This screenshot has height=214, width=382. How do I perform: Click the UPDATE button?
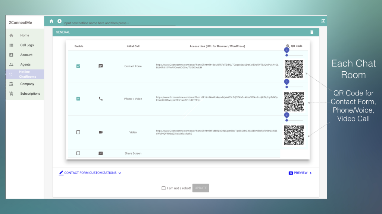[x=200, y=188]
